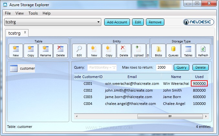Run the Query button
The width and height of the screenshot is (219, 136).
(181, 67)
